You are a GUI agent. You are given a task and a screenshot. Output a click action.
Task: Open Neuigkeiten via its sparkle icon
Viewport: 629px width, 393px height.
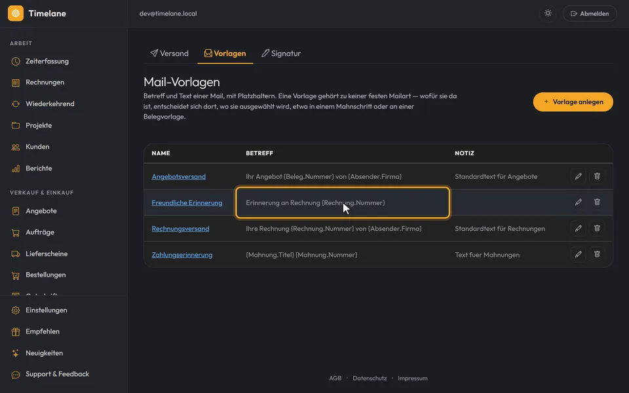point(16,353)
